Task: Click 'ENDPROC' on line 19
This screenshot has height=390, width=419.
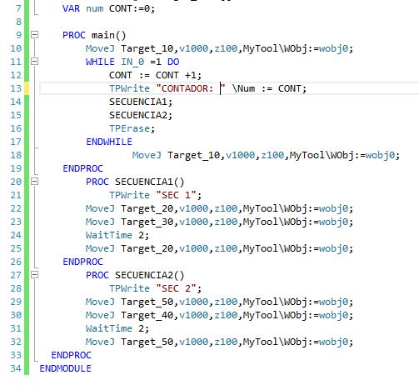Action: [82, 168]
